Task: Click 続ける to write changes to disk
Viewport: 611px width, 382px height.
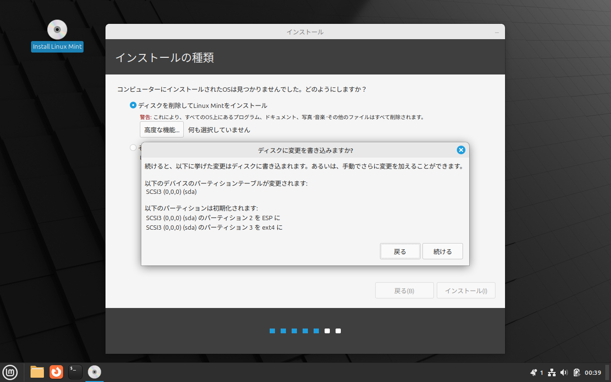Action: (x=442, y=251)
